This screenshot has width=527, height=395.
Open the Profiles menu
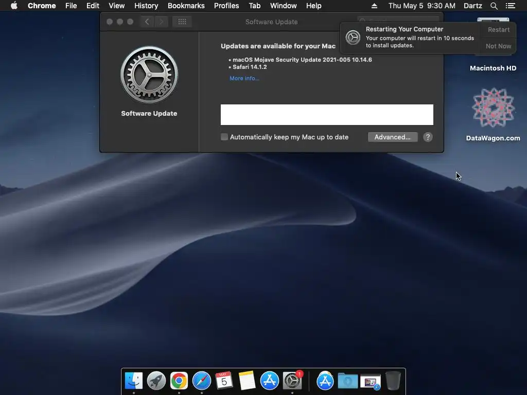click(226, 6)
